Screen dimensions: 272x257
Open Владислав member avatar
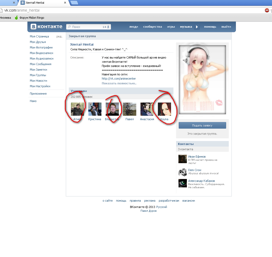tap(112, 109)
